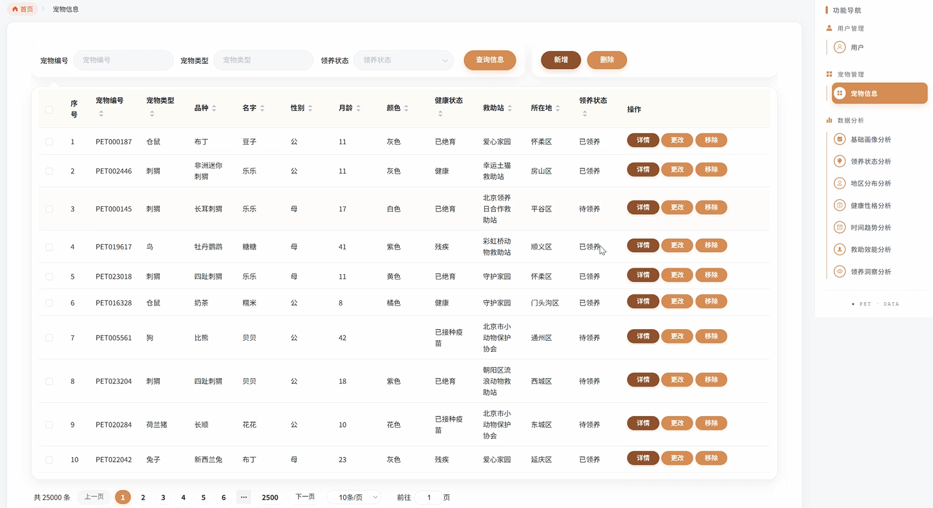This screenshot has height=508, width=933.
Task: Click the 前往 page number input
Action: [x=429, y=498]
